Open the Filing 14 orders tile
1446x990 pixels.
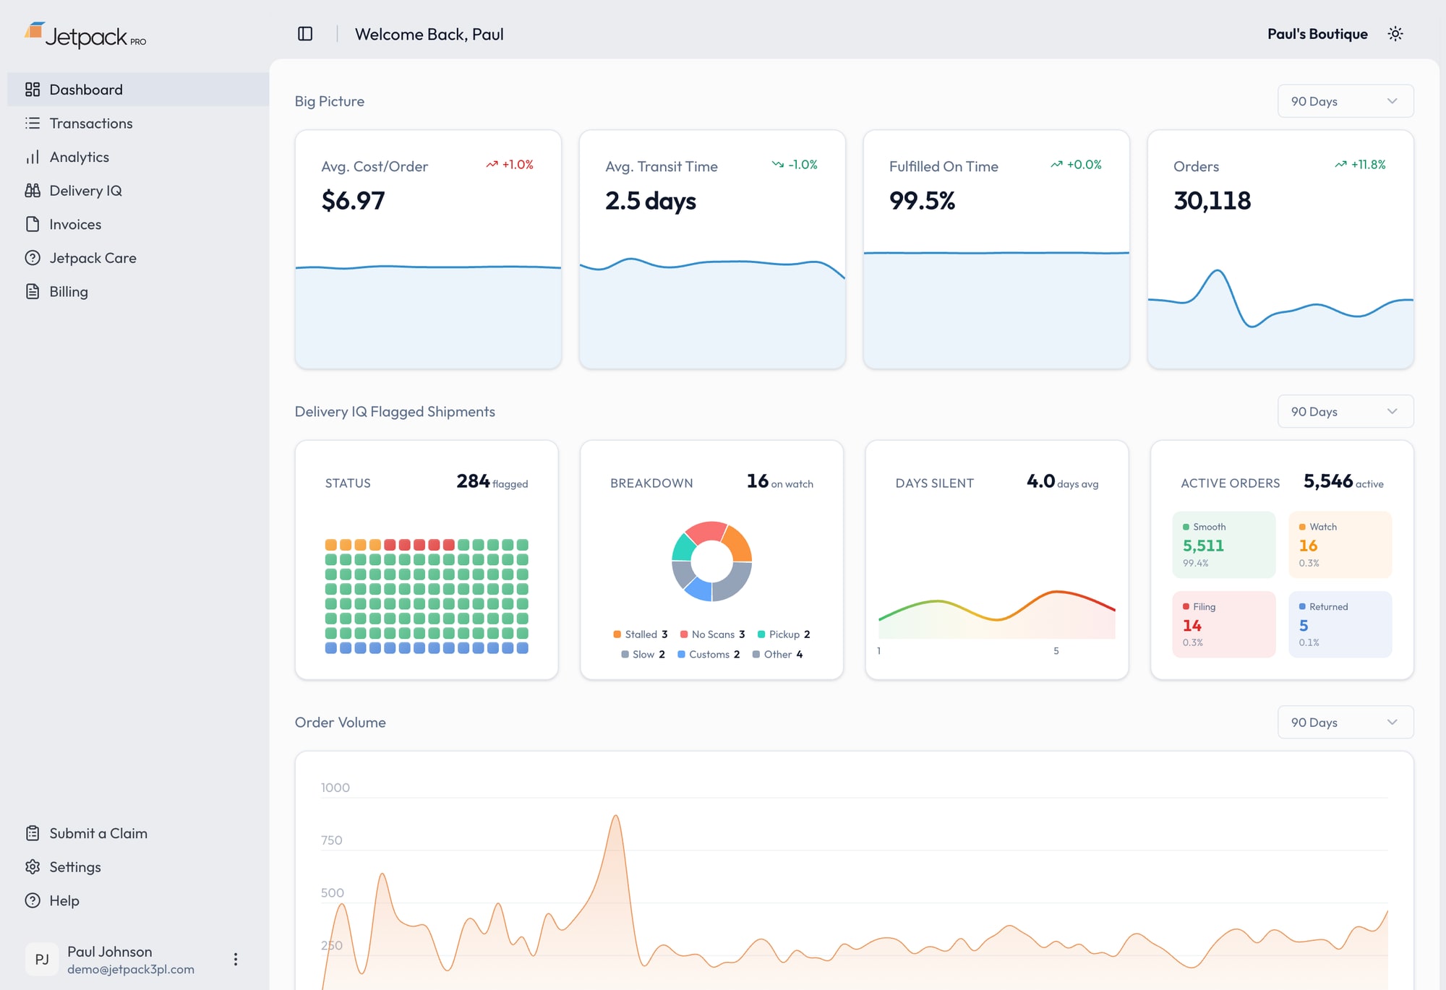1224,624
